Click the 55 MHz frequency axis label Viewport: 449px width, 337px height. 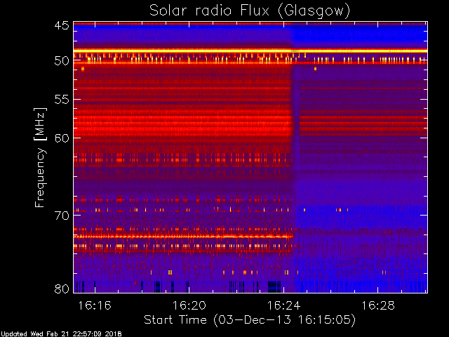click(x=62, y=100)
